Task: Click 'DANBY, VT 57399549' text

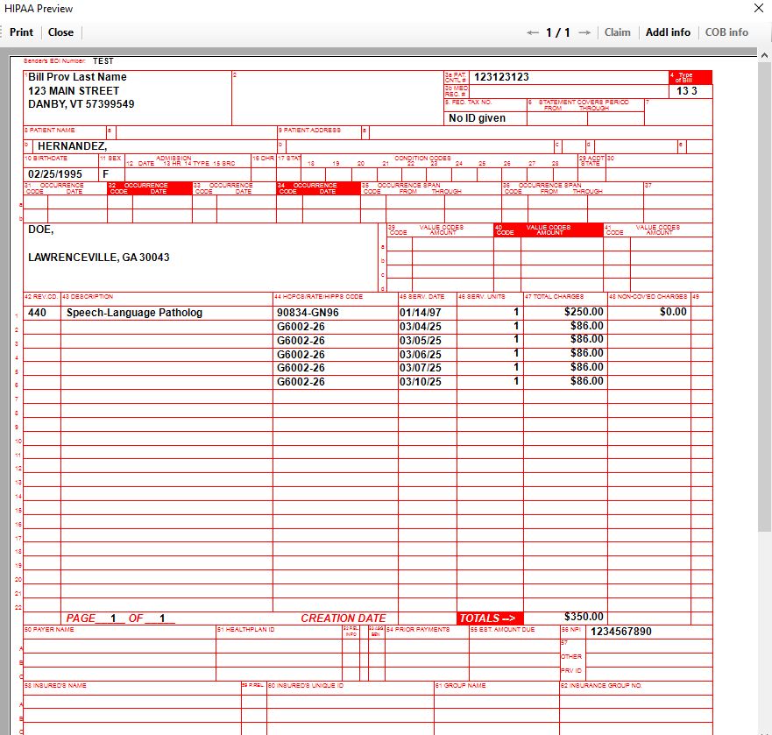Action: pos(81,104)
